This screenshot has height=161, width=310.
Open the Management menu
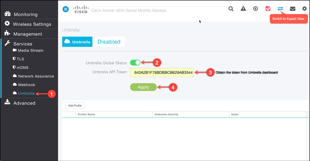(x=27, y=34)
